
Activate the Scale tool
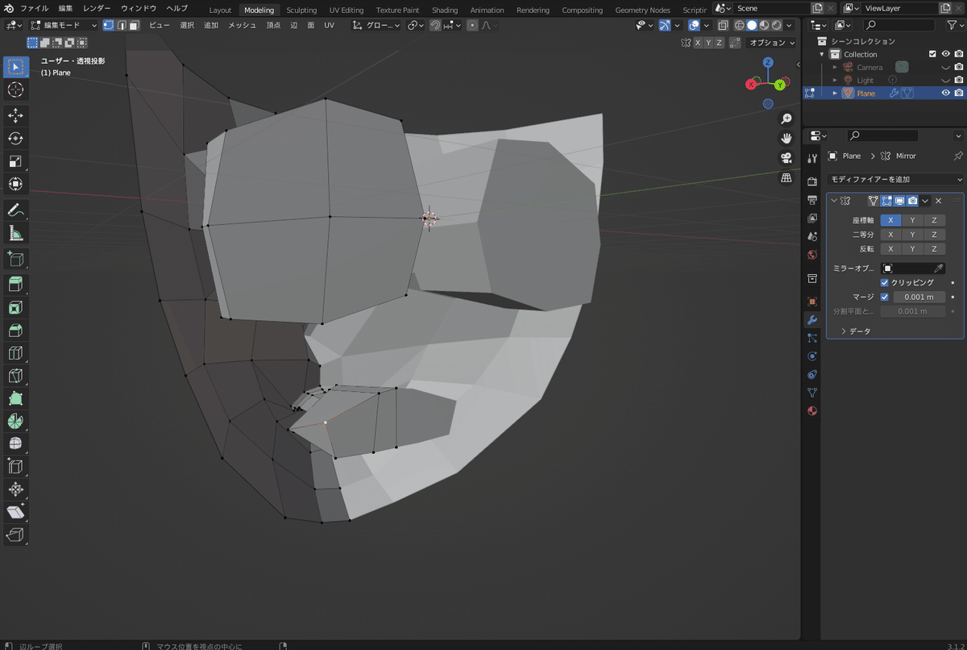pyautogui.click(x=15, y=160)
